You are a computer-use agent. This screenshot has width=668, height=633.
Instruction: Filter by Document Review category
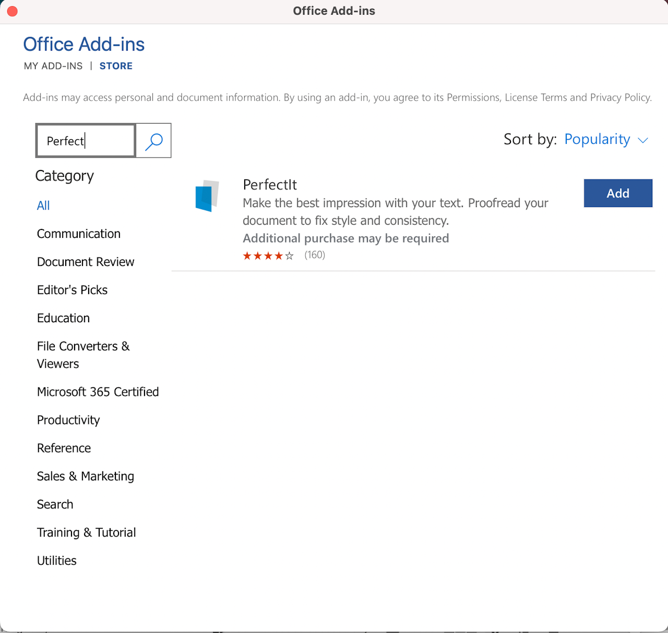pos(86,262)
